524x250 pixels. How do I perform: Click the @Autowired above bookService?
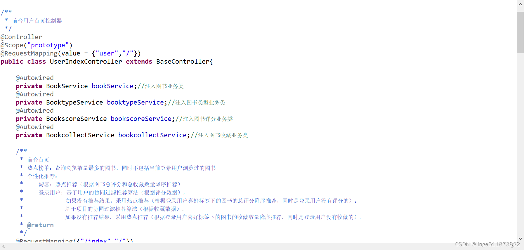[35, 78]
